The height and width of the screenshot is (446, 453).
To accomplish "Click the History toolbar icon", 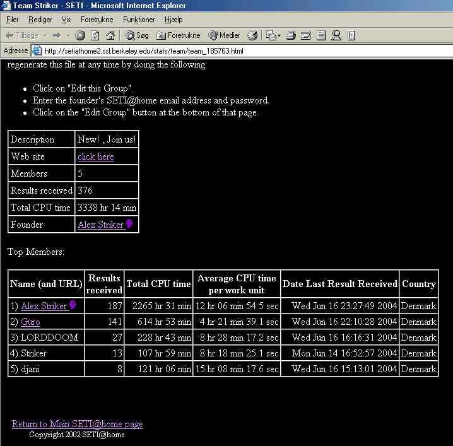I will pyautogui.click(x=252, y=35).
